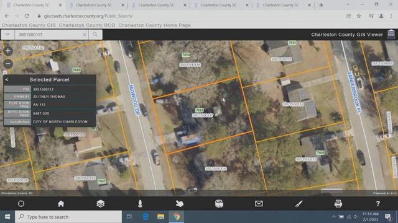Click the green address label 7615 on the map
The height and width of the screenshot is (223, 398).
(76, 70)
